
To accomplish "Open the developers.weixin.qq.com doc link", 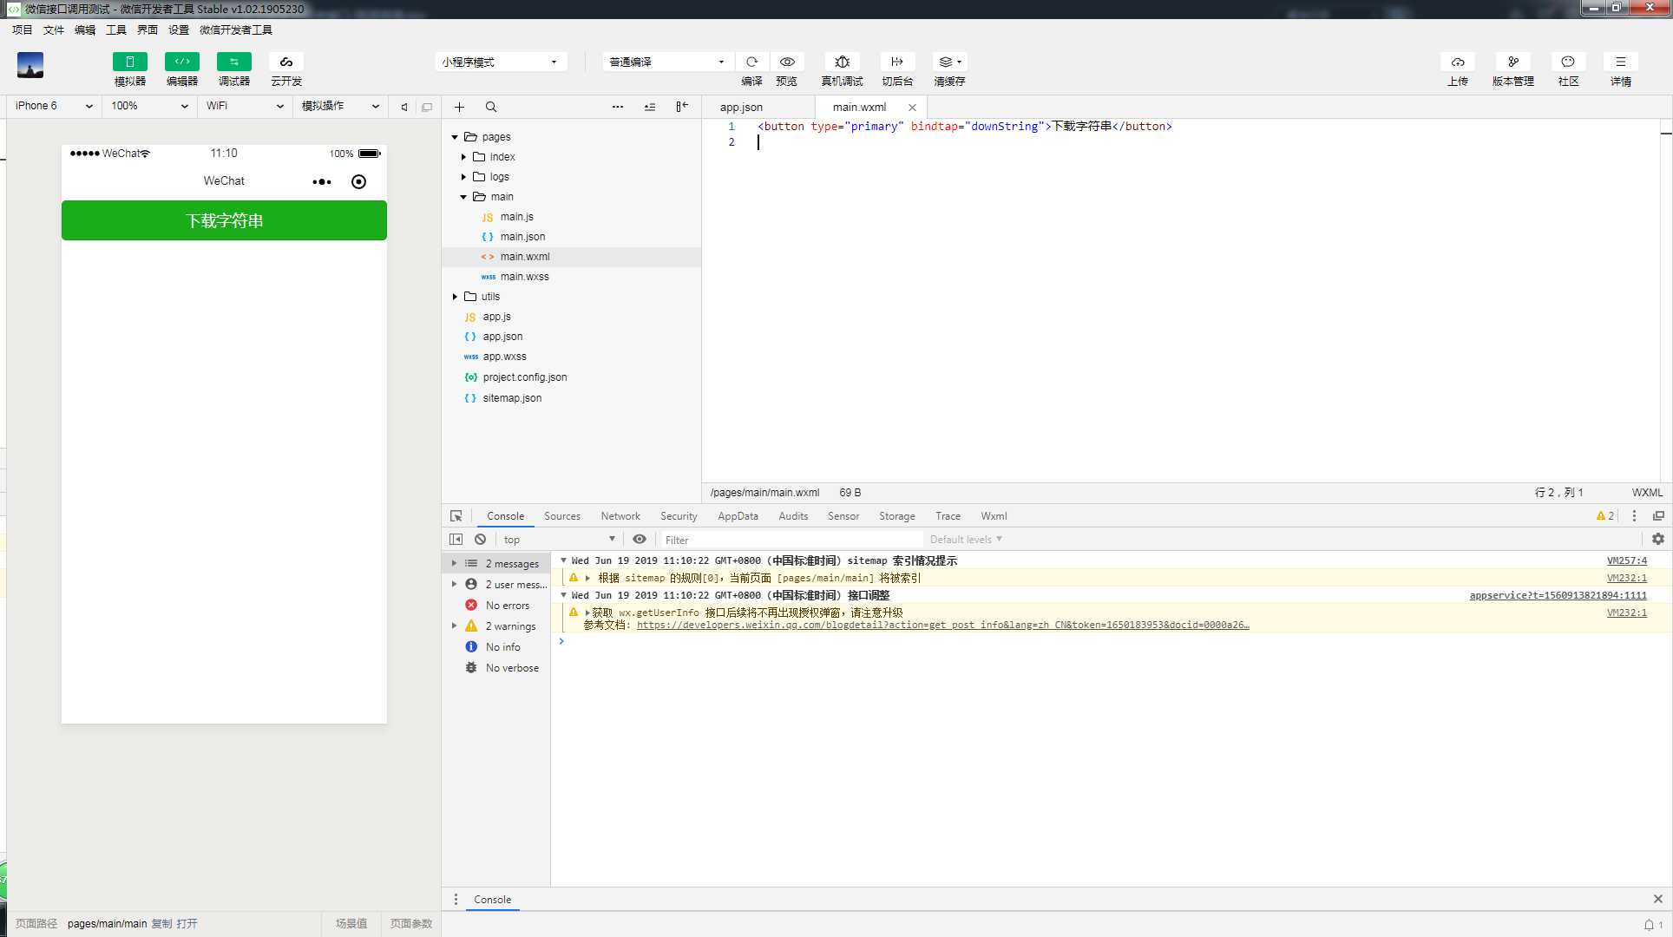I will coord(943,626).
